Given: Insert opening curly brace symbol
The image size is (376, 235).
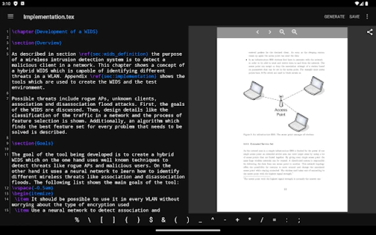Looking at the screenshot, I should [126, 220].
